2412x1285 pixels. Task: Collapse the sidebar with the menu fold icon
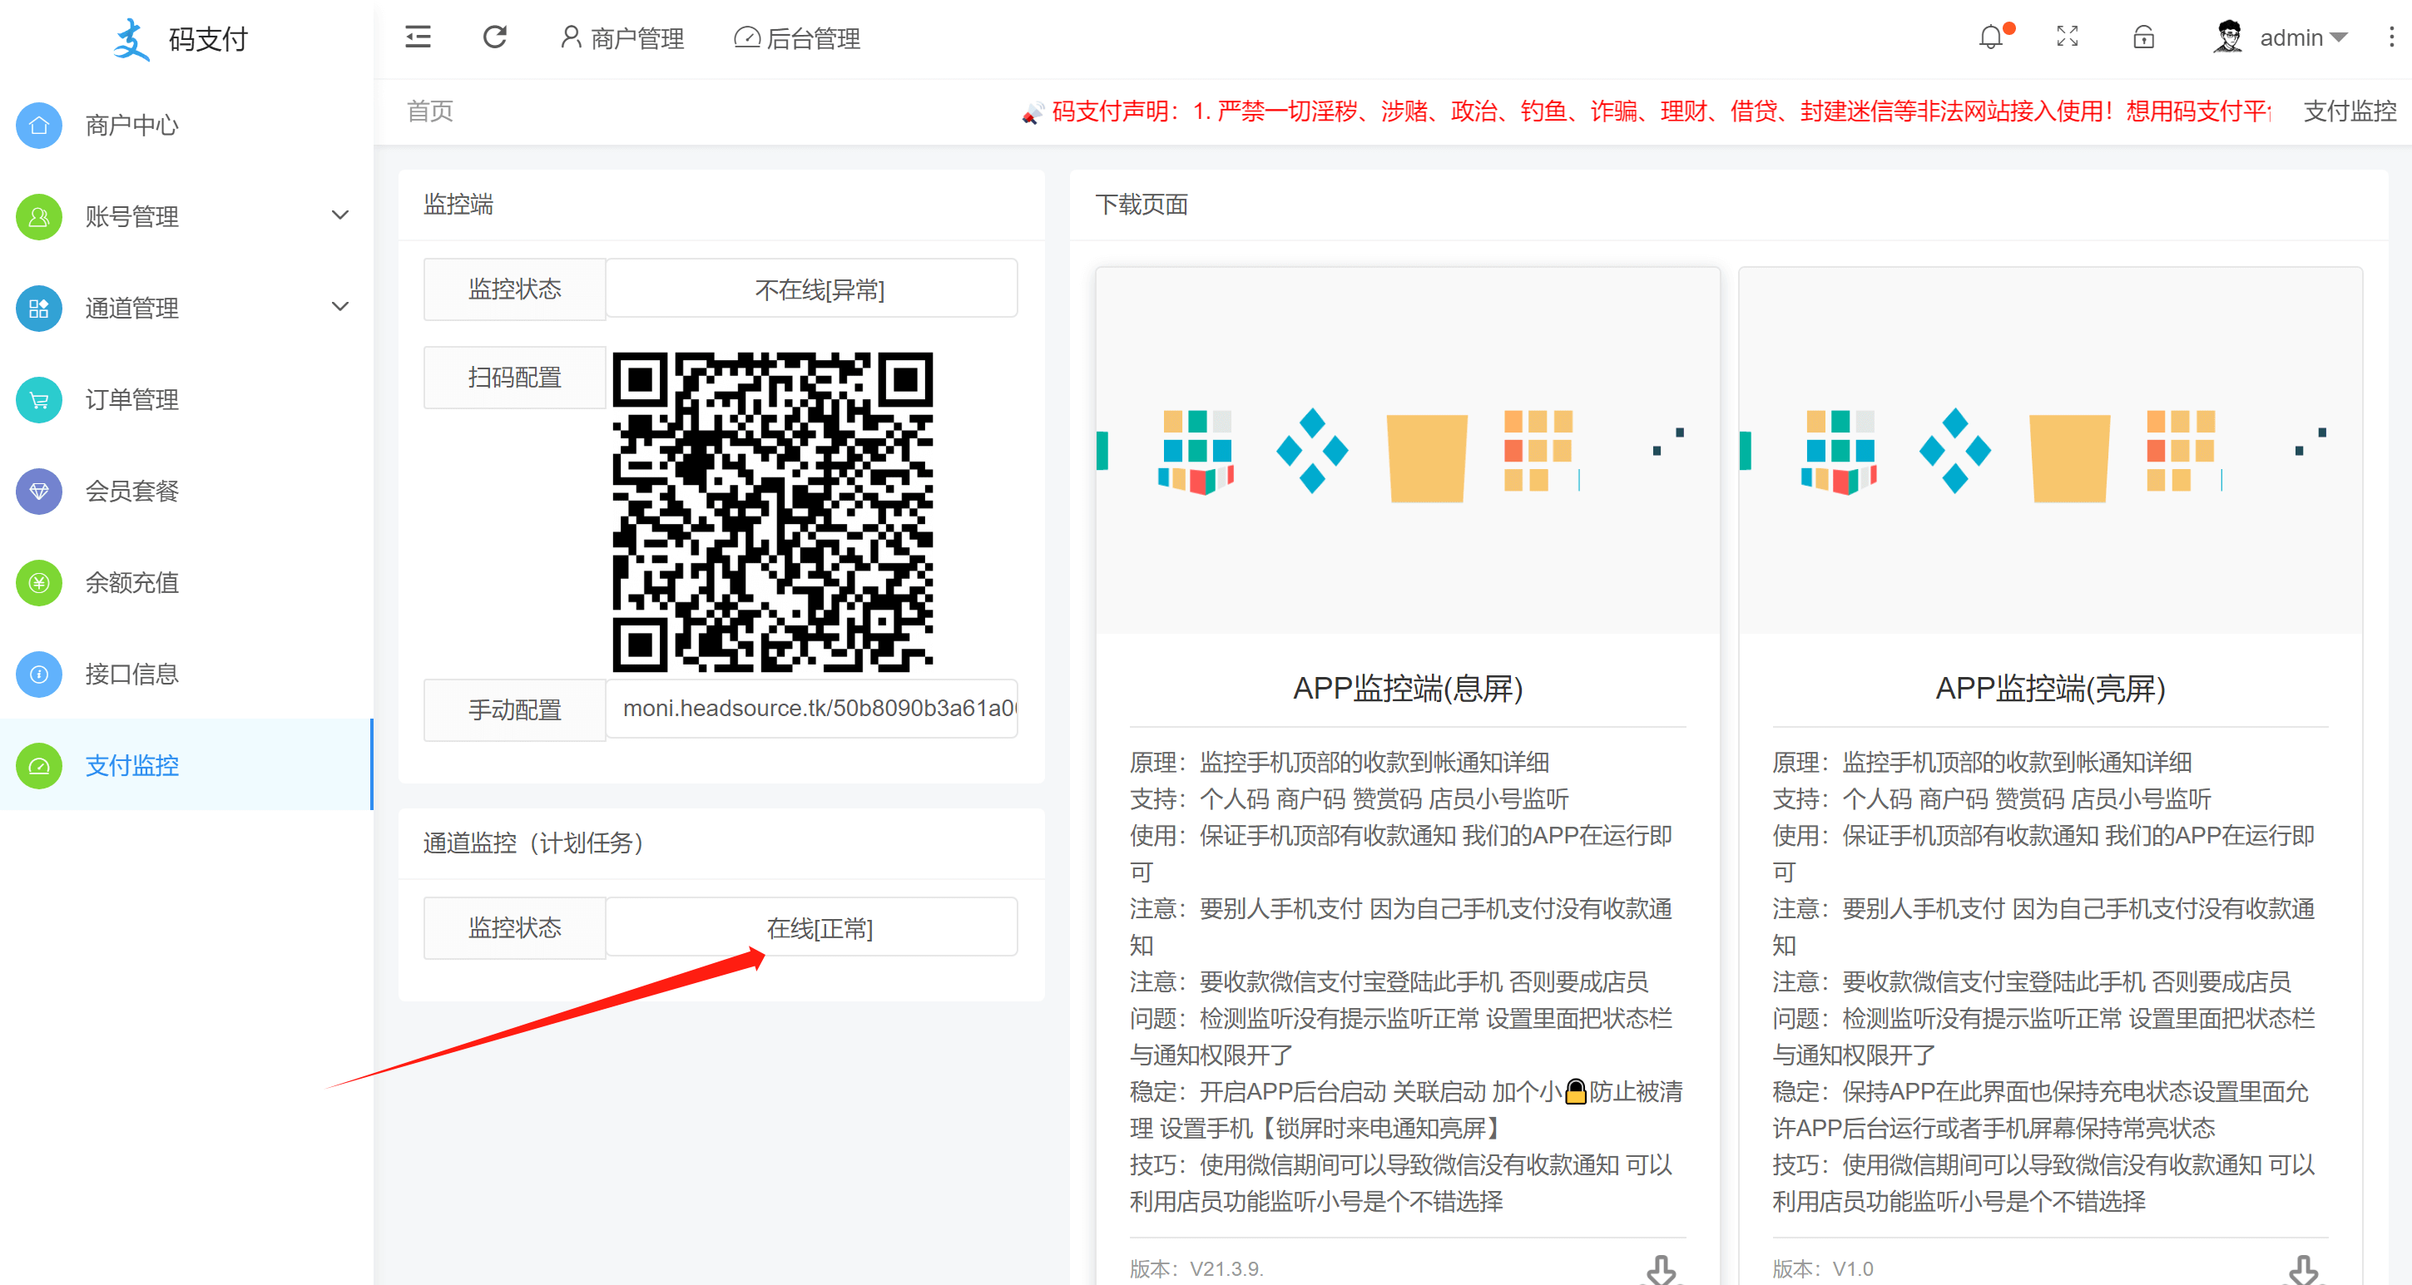coord(418,37)
